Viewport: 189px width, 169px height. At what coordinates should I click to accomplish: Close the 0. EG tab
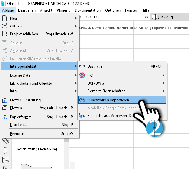pos(146,17)
